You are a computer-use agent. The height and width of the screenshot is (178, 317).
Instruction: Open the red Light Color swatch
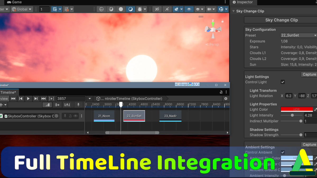click(297, 109)
